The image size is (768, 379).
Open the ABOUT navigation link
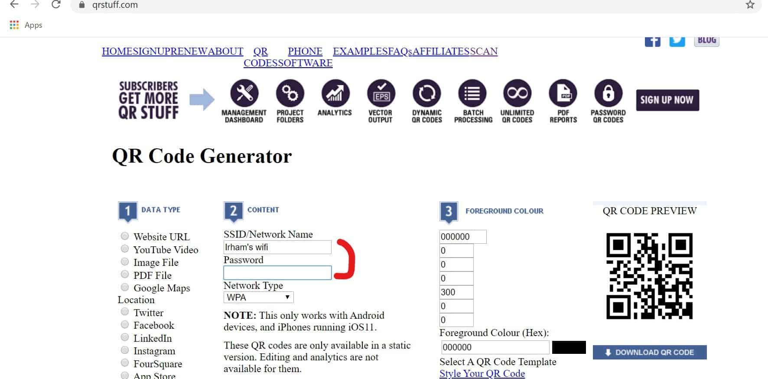[225, 51]
